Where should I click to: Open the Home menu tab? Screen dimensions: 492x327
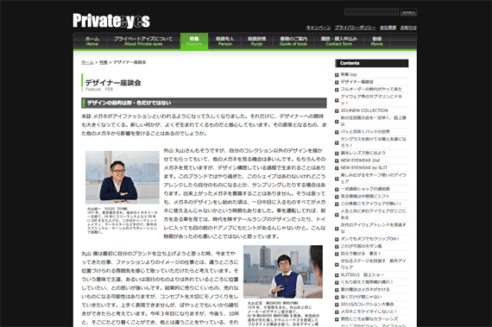point(92,41)
